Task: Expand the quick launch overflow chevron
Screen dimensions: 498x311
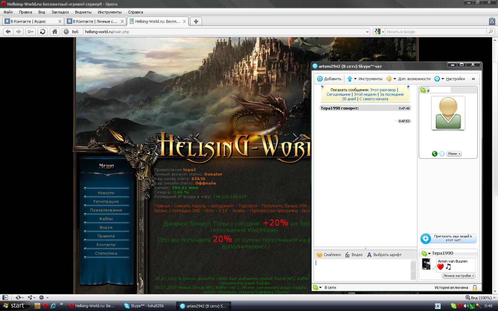Action: click(x=62, y=304)
